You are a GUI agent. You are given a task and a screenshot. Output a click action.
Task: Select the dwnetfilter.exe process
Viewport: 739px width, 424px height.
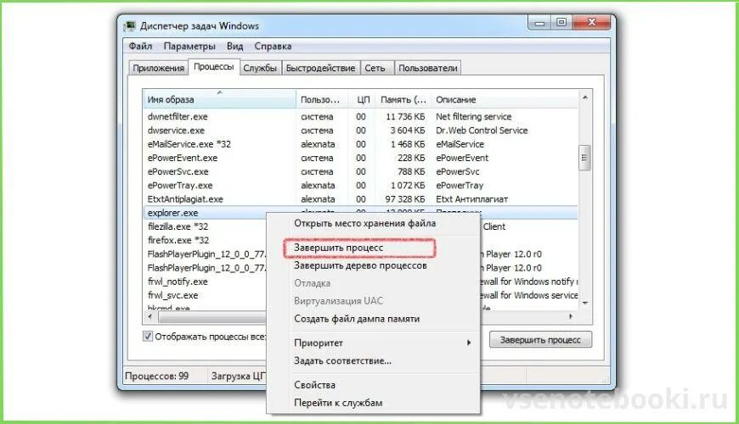coord(178,116)
